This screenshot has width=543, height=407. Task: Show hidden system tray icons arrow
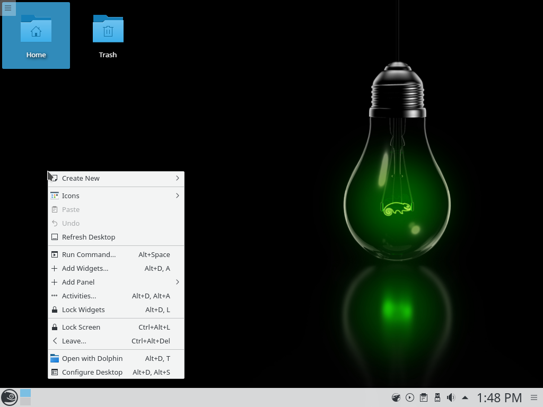465,397
